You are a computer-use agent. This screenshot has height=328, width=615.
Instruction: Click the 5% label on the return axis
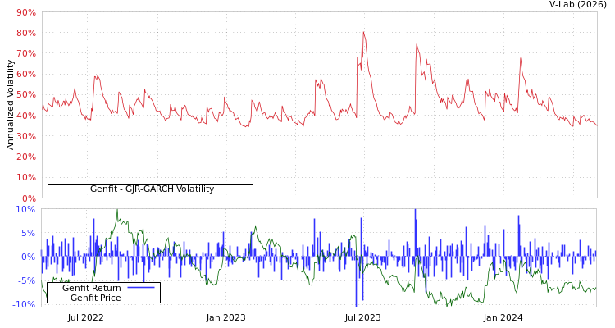click(28, 233)
